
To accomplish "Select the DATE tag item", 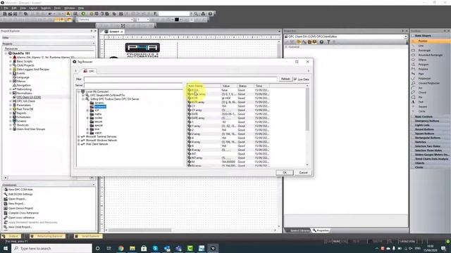I will click(x=194, y=114).
